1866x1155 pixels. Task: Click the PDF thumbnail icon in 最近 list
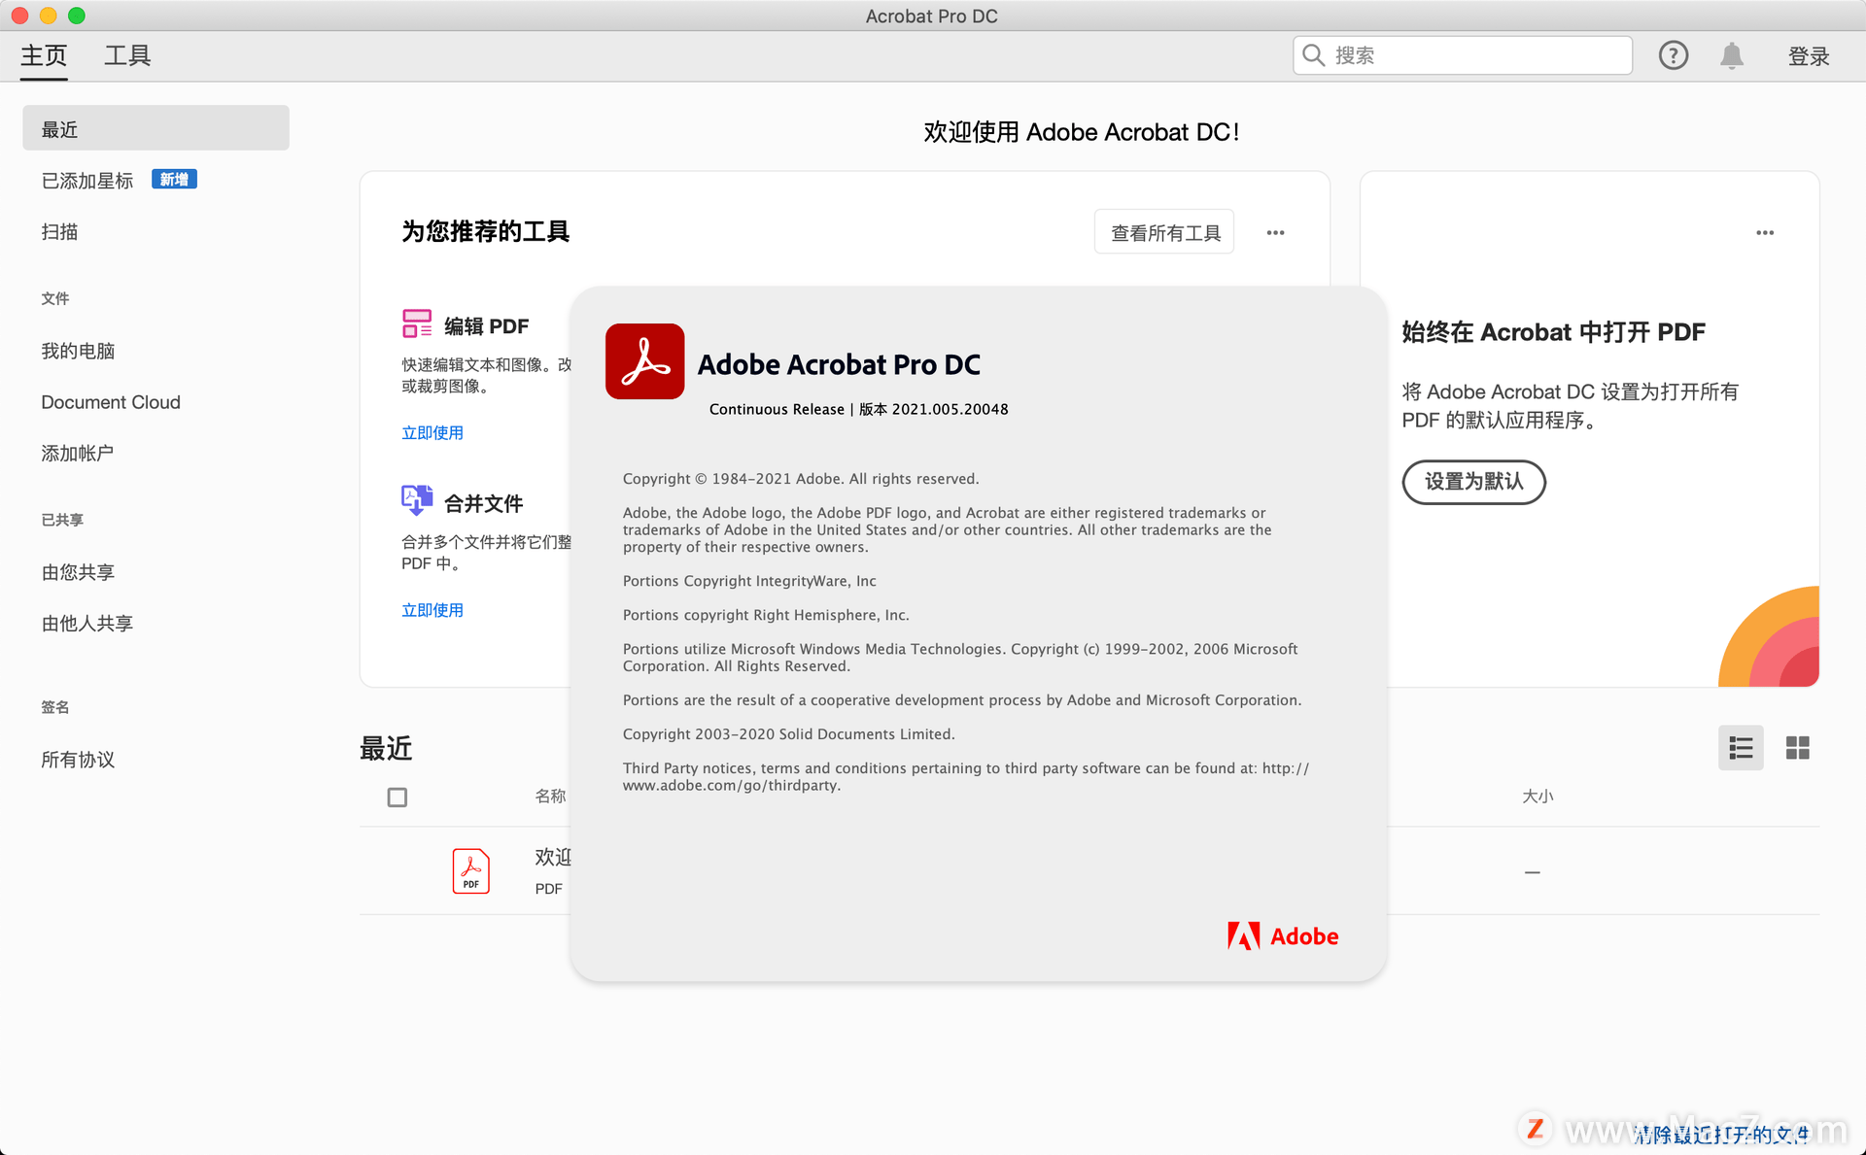(470, 870)
